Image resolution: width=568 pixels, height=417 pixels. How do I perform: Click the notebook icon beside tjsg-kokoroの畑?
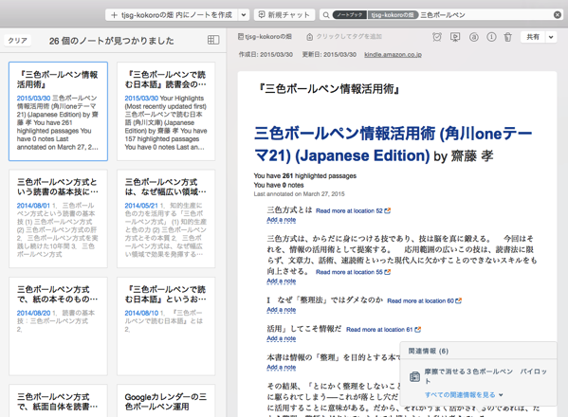(241, 37)
